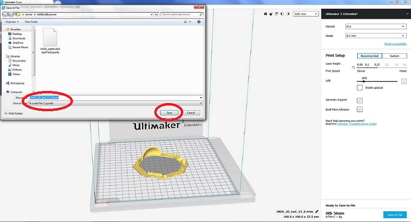
Task: Open Desktop in Favorites
Action: click(15, 34)
